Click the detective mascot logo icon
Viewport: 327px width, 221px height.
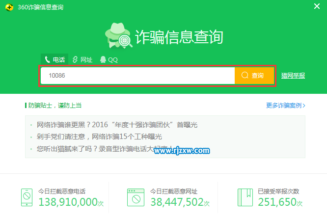[118, 36]
